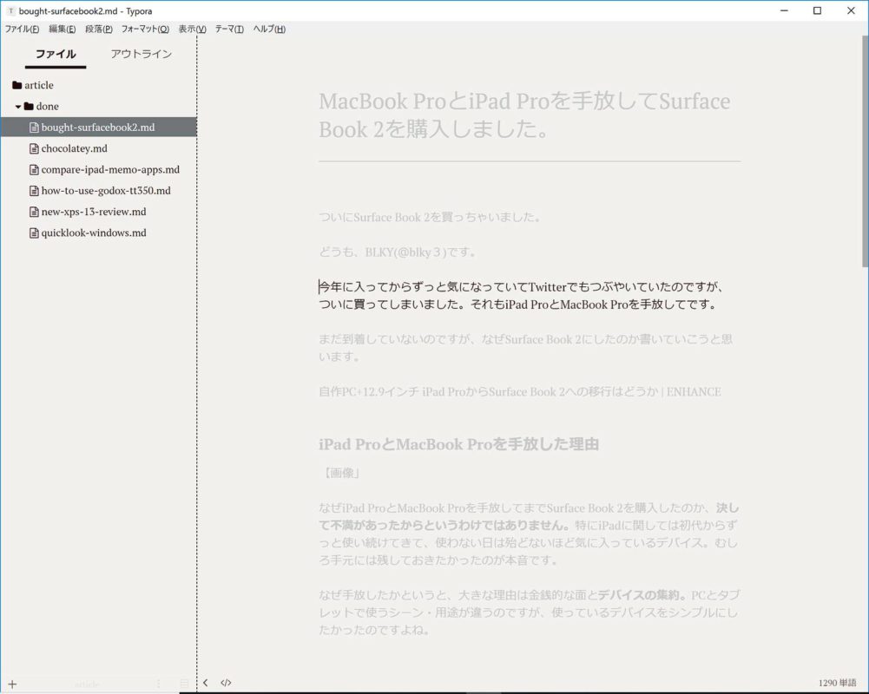This screenshot has height=694, width=869.
Task: Open the テーマ menu
Action: [229, 29]
